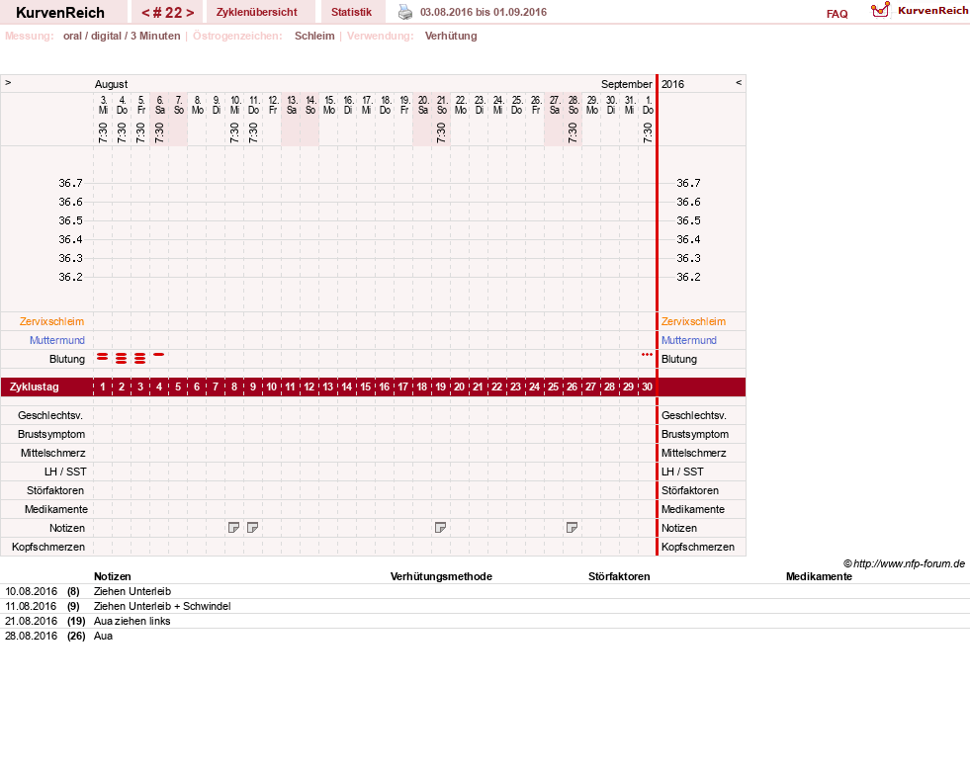Click 'oral / digital / 3 Minuten' text
This screenshot has width=970, height=773.
coord(122,36)
